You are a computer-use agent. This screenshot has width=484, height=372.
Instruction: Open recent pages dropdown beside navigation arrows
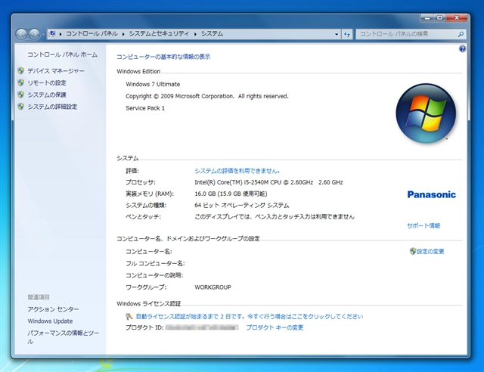pos(43,34)
